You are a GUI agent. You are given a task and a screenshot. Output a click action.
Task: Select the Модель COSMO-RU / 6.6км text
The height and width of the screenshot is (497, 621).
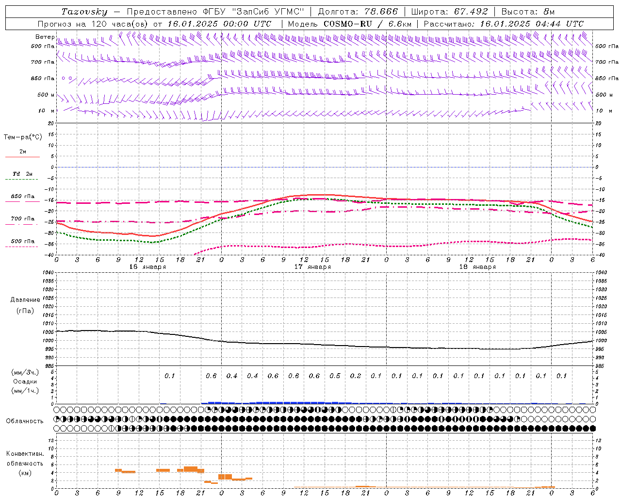tap(350, 24)
